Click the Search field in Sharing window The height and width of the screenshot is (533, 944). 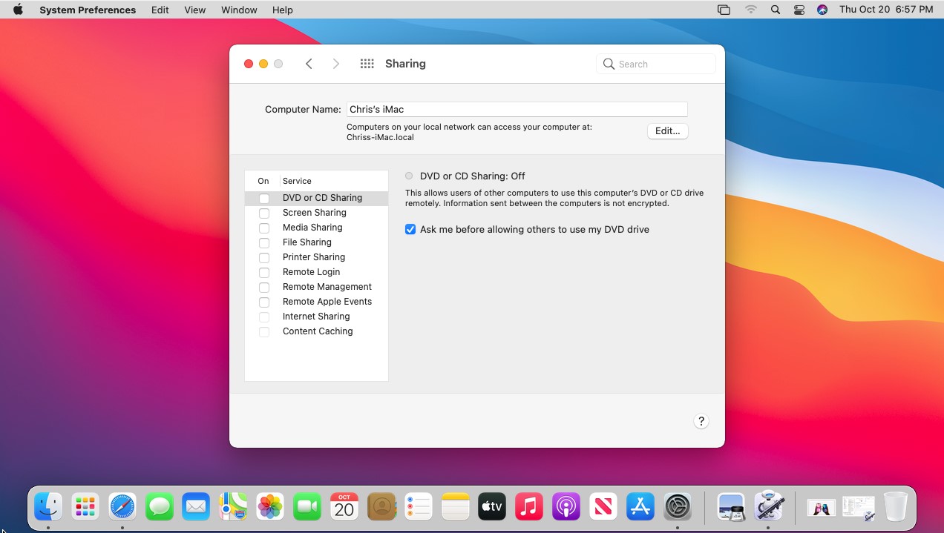click(656, 64)
